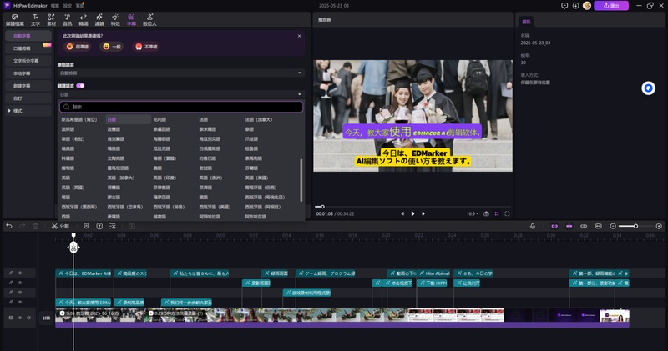Click the microphone record icon
The image size is (668, 351).
(x=533, y=226)
